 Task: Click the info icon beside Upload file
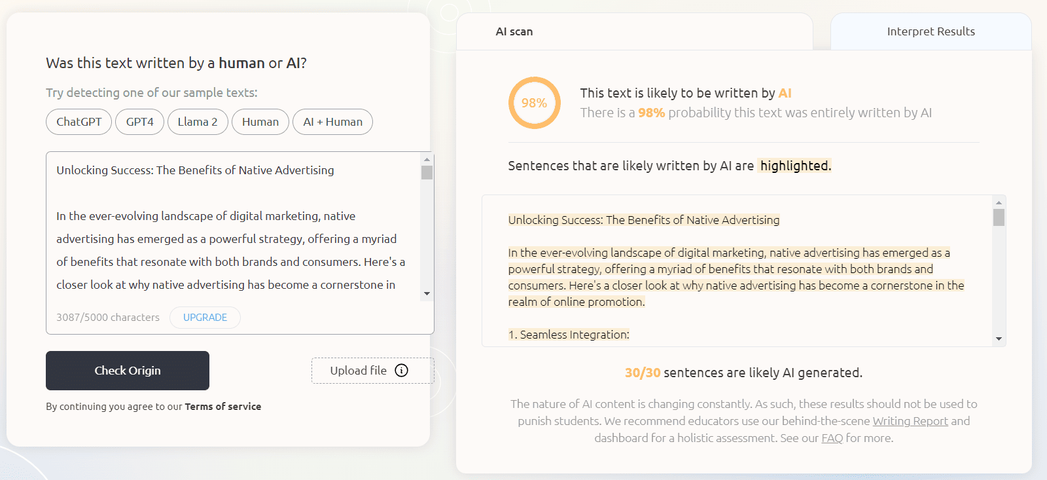402,371
